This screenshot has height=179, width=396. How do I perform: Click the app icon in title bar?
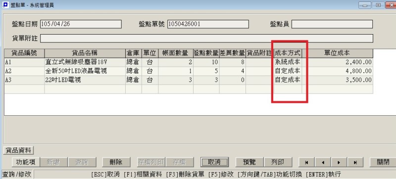pos(5,4)
